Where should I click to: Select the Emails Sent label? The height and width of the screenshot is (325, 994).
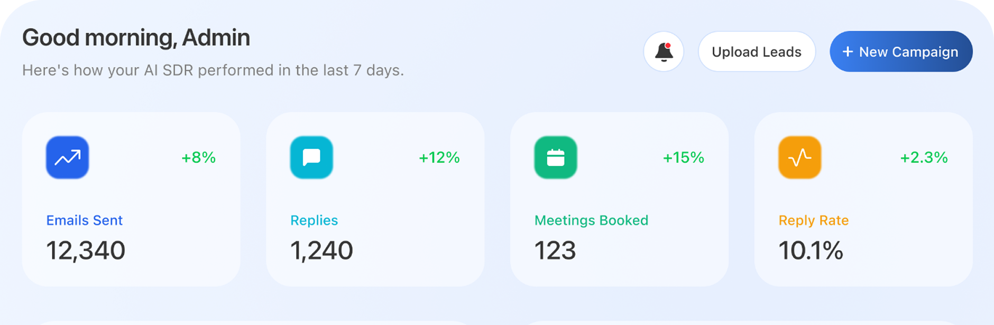coord(85,220)
